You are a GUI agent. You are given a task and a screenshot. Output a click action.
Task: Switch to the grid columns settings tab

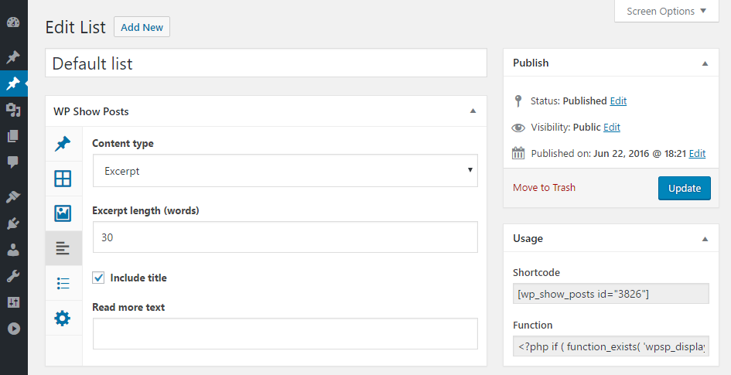pyautogui.click(x=63, y=179)
